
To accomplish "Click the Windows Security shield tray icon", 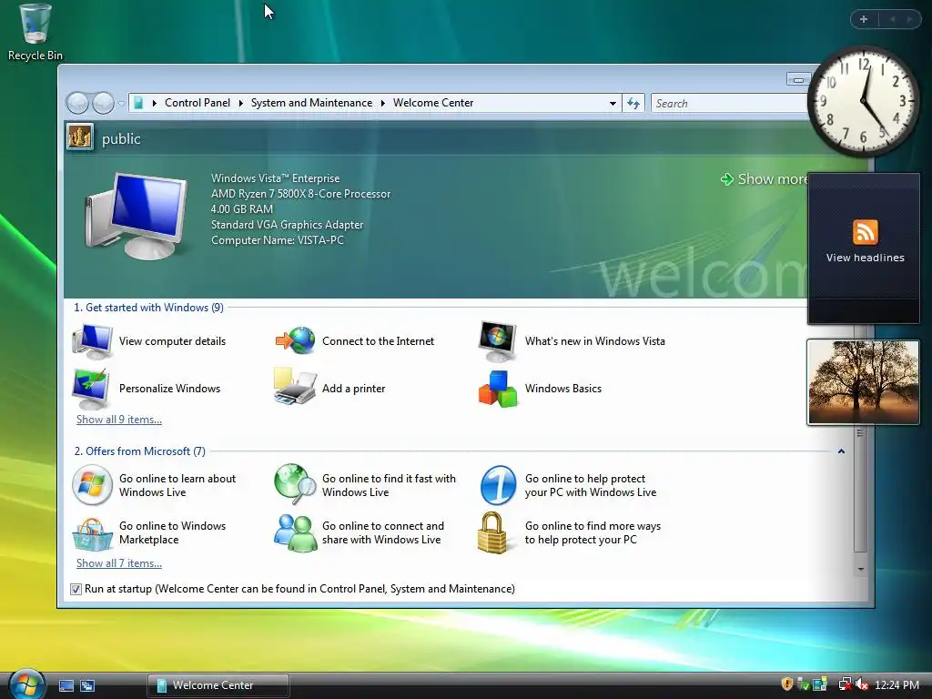I will click(x=787, y=684).
